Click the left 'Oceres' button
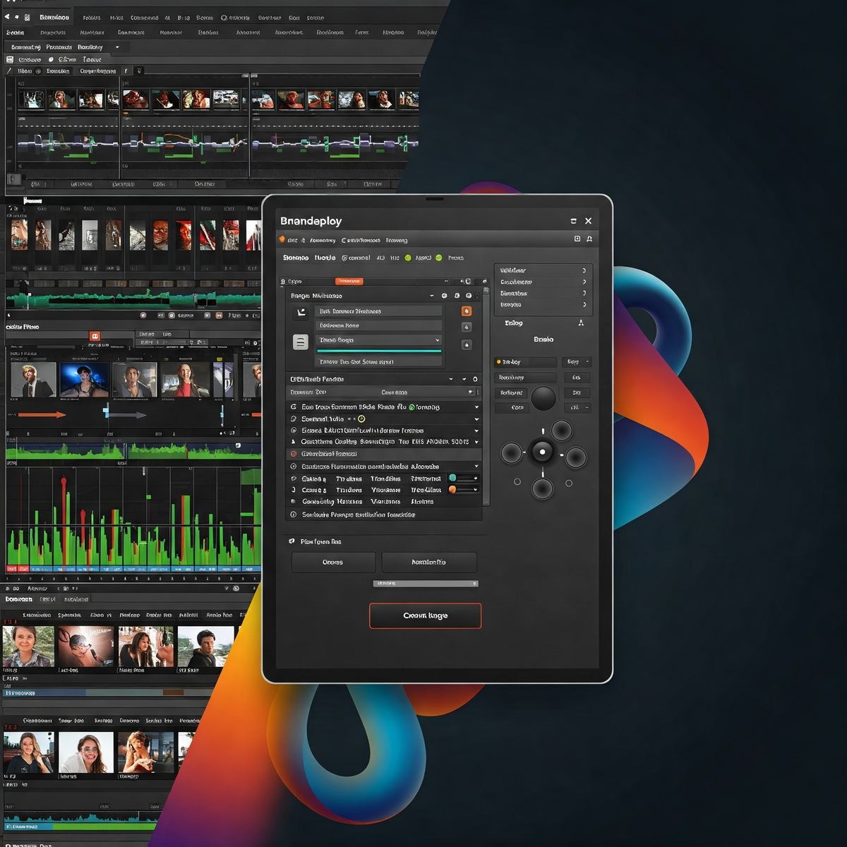The width and height of the screenshot is (847, 847). click(333, 563)
